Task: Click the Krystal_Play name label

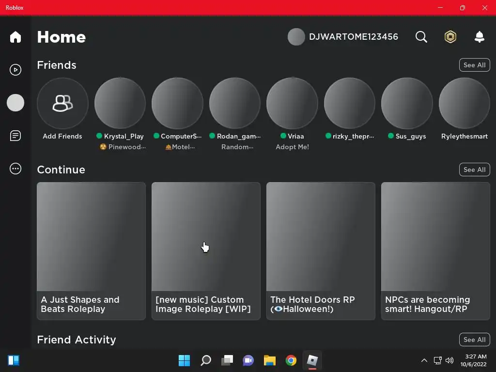Action: [124, 136]
